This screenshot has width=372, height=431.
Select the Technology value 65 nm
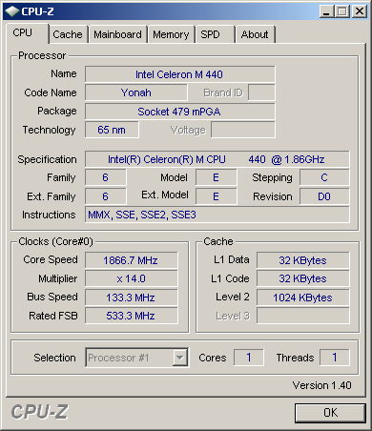click(112, 130)
